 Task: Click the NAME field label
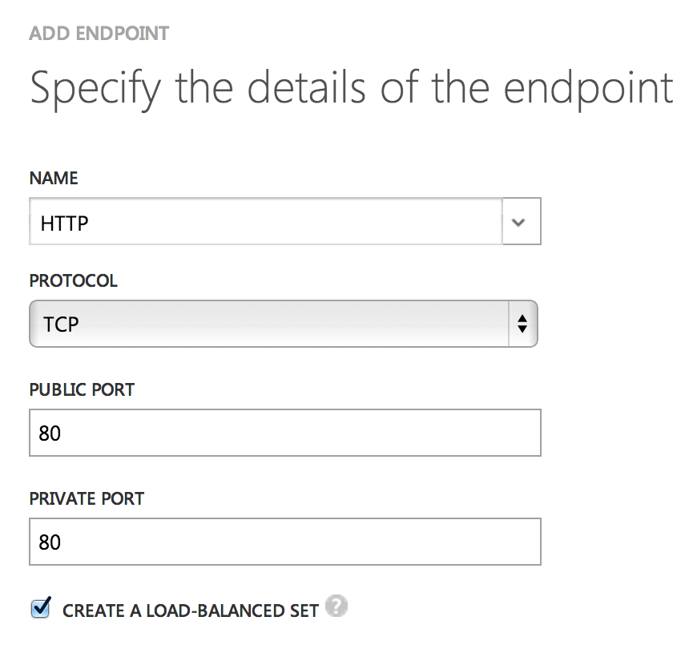tap(54, 178)
